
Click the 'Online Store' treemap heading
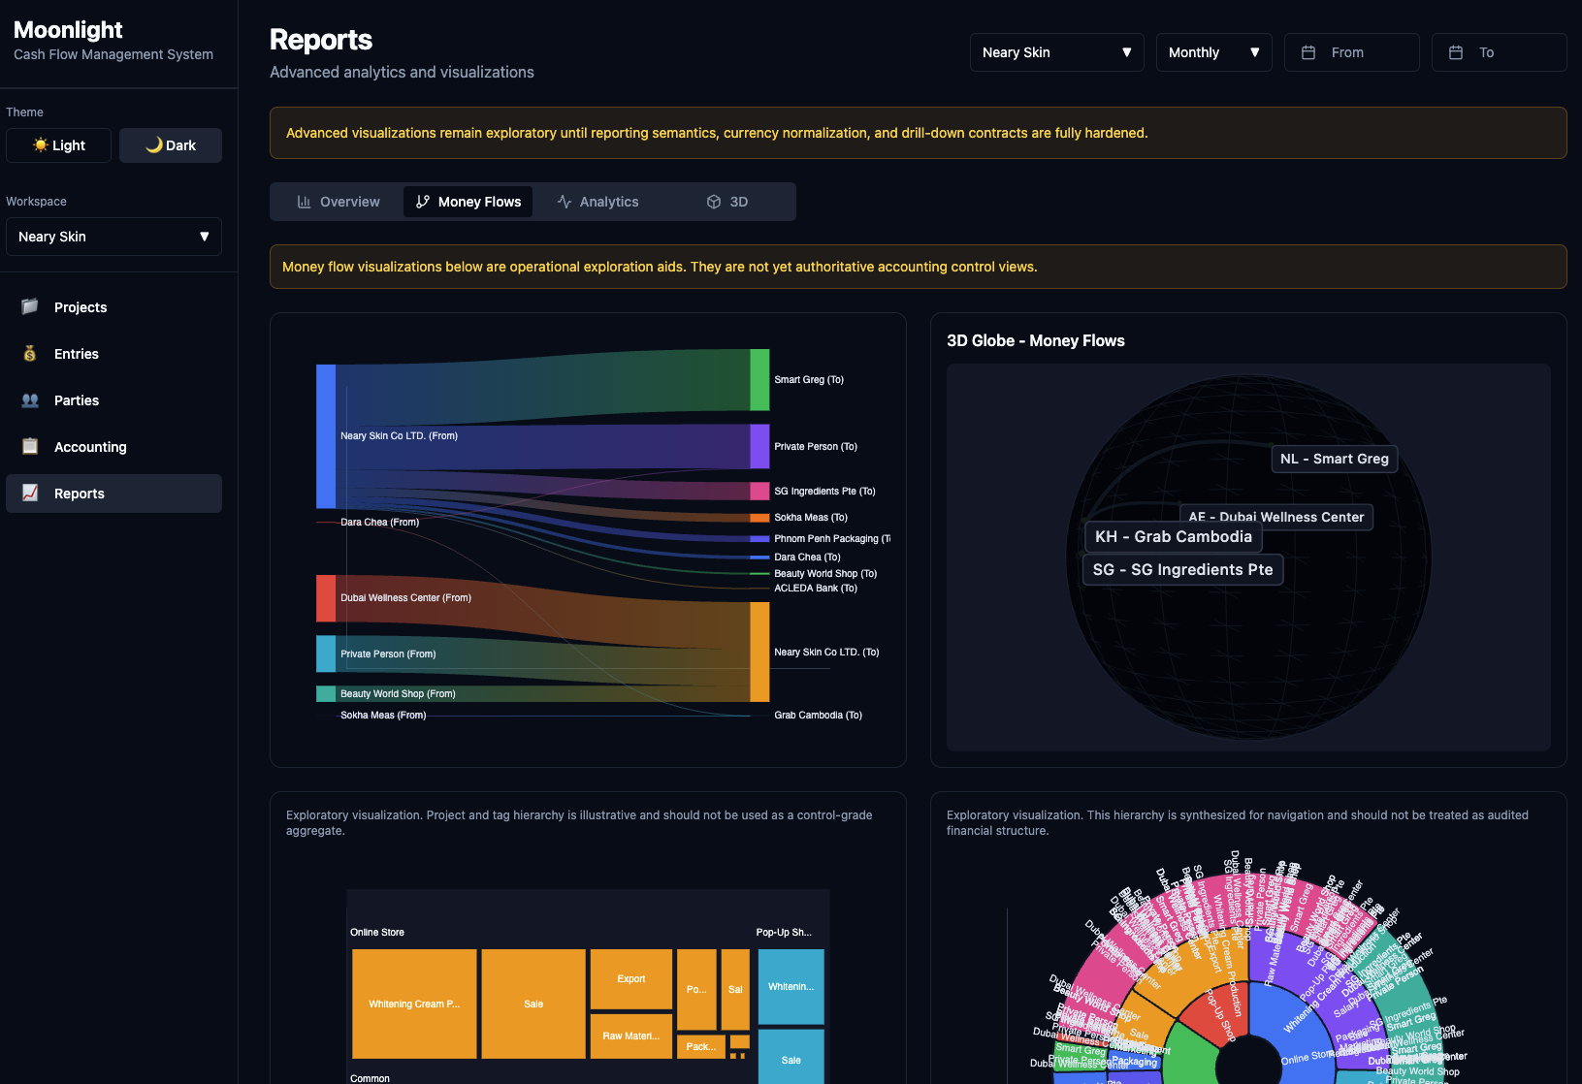[377, 932]
